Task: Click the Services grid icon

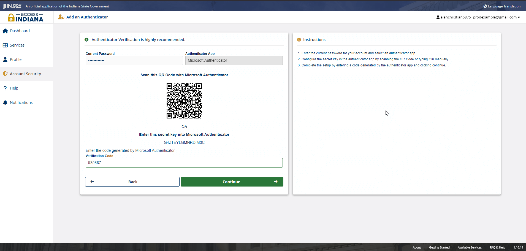Action: pos(5,45)
